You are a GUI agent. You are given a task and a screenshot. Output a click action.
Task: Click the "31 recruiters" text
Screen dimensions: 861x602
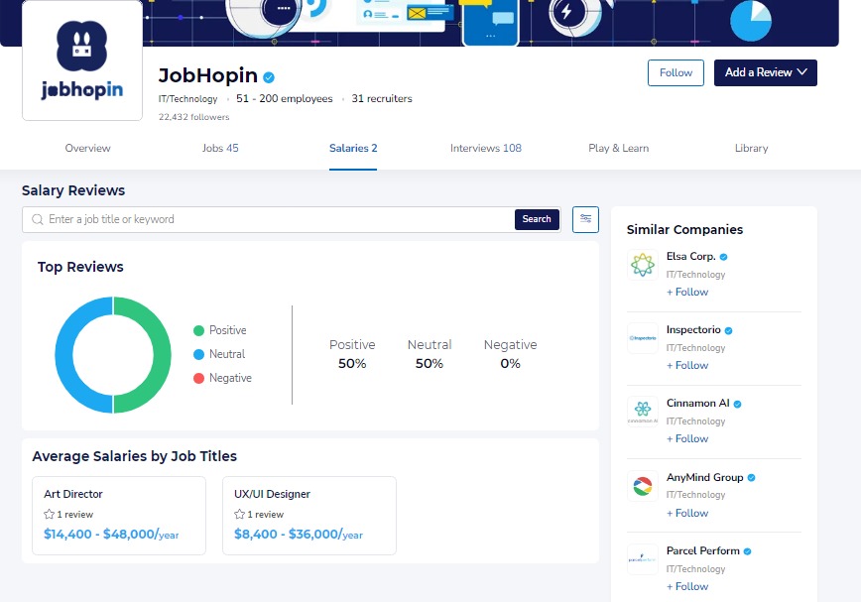click(382, 99)
